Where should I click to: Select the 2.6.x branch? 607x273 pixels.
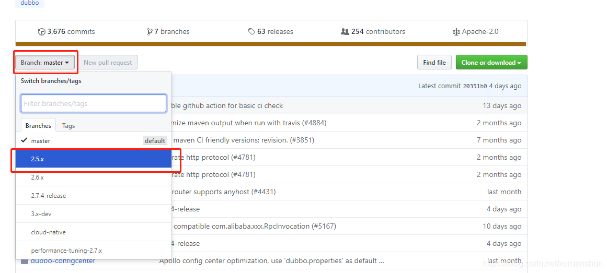click(x=93, y=177)
